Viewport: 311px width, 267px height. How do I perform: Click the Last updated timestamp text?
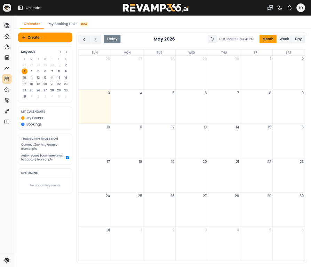pyautogui.click(x=236, y=39)
